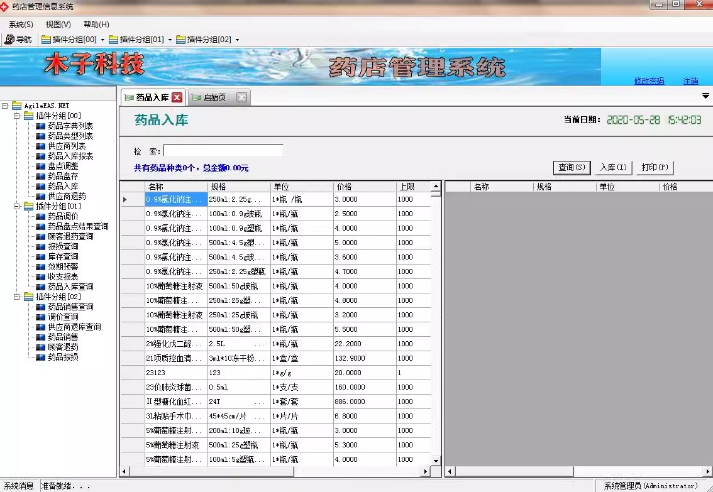This screenshot has height=492, width=713.
Task: Click the icon next to 供应商退库查询
Action: click(x=40, y=327)
